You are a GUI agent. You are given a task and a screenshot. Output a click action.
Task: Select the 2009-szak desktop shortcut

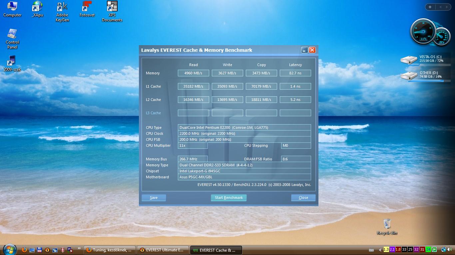pyautogui.click(x=12, y=63)
